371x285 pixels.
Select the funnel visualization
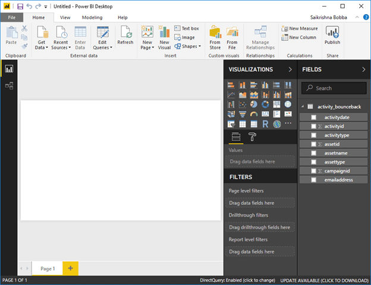243,114
